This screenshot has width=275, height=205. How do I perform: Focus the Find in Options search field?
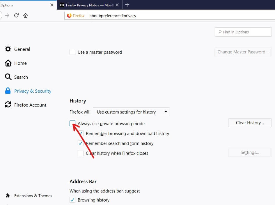[243, 32]
